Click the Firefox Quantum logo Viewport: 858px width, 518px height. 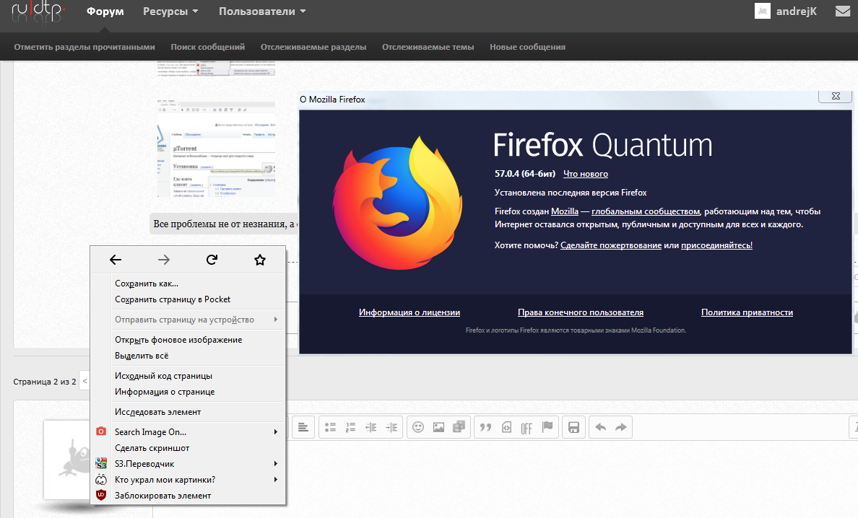(x=398, y=203)
